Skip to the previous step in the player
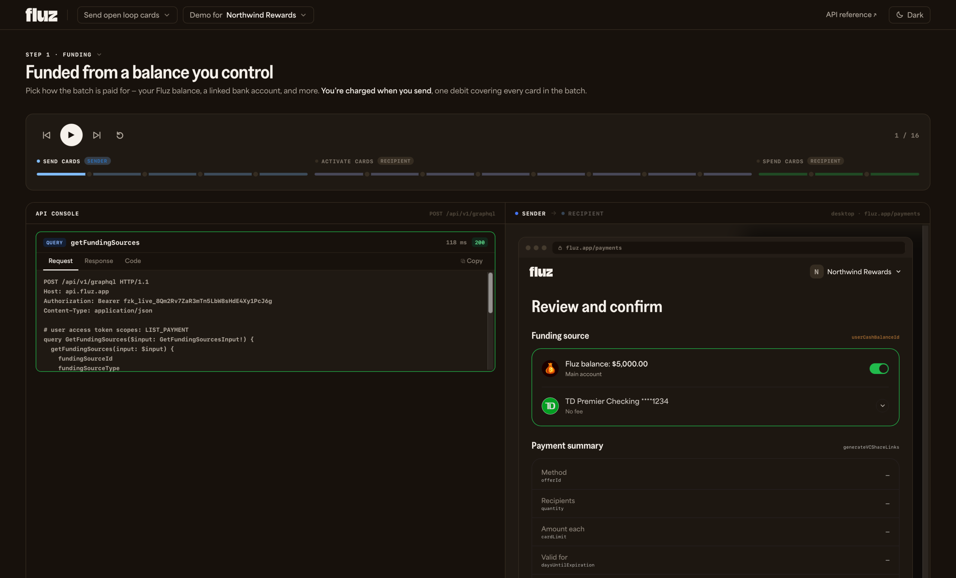This screenshot has height=578, width=956. coord(47,135)
